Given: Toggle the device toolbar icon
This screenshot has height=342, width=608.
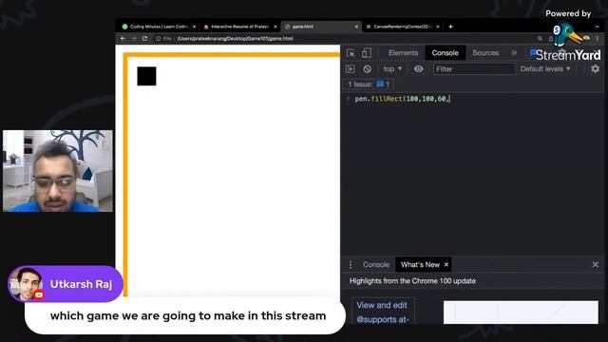Looking at the screenshot, I should point(367,53).
